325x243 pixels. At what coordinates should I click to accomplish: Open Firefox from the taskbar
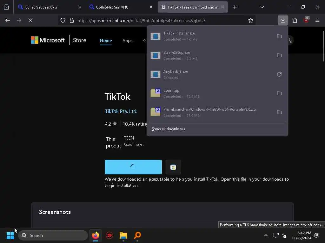point(96,235)
